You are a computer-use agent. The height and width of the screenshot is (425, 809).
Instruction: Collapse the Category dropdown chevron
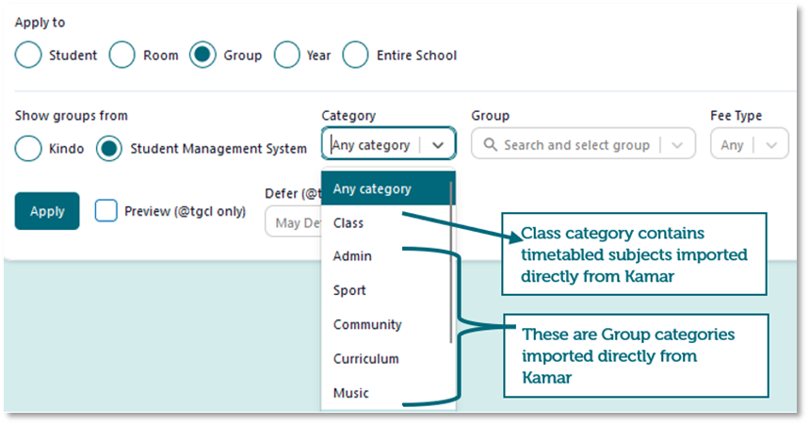(x=438, y=145)
